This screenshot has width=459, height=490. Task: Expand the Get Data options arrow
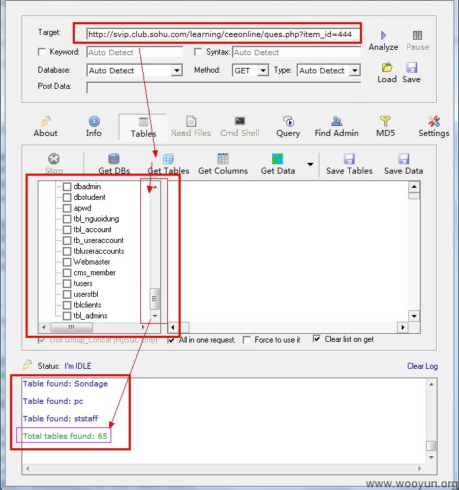(x=310, y=164)
